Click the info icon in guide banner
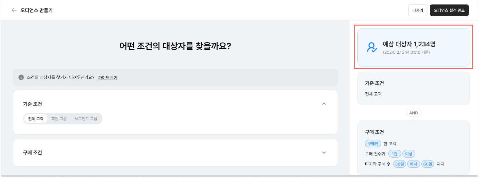479x178 pixels. 21,77
